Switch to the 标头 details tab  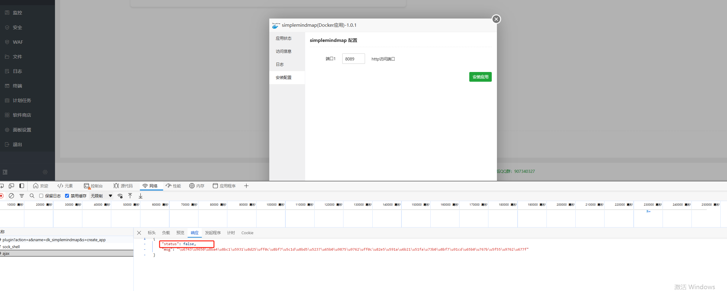pyautogui.click(x=152, y=233)
